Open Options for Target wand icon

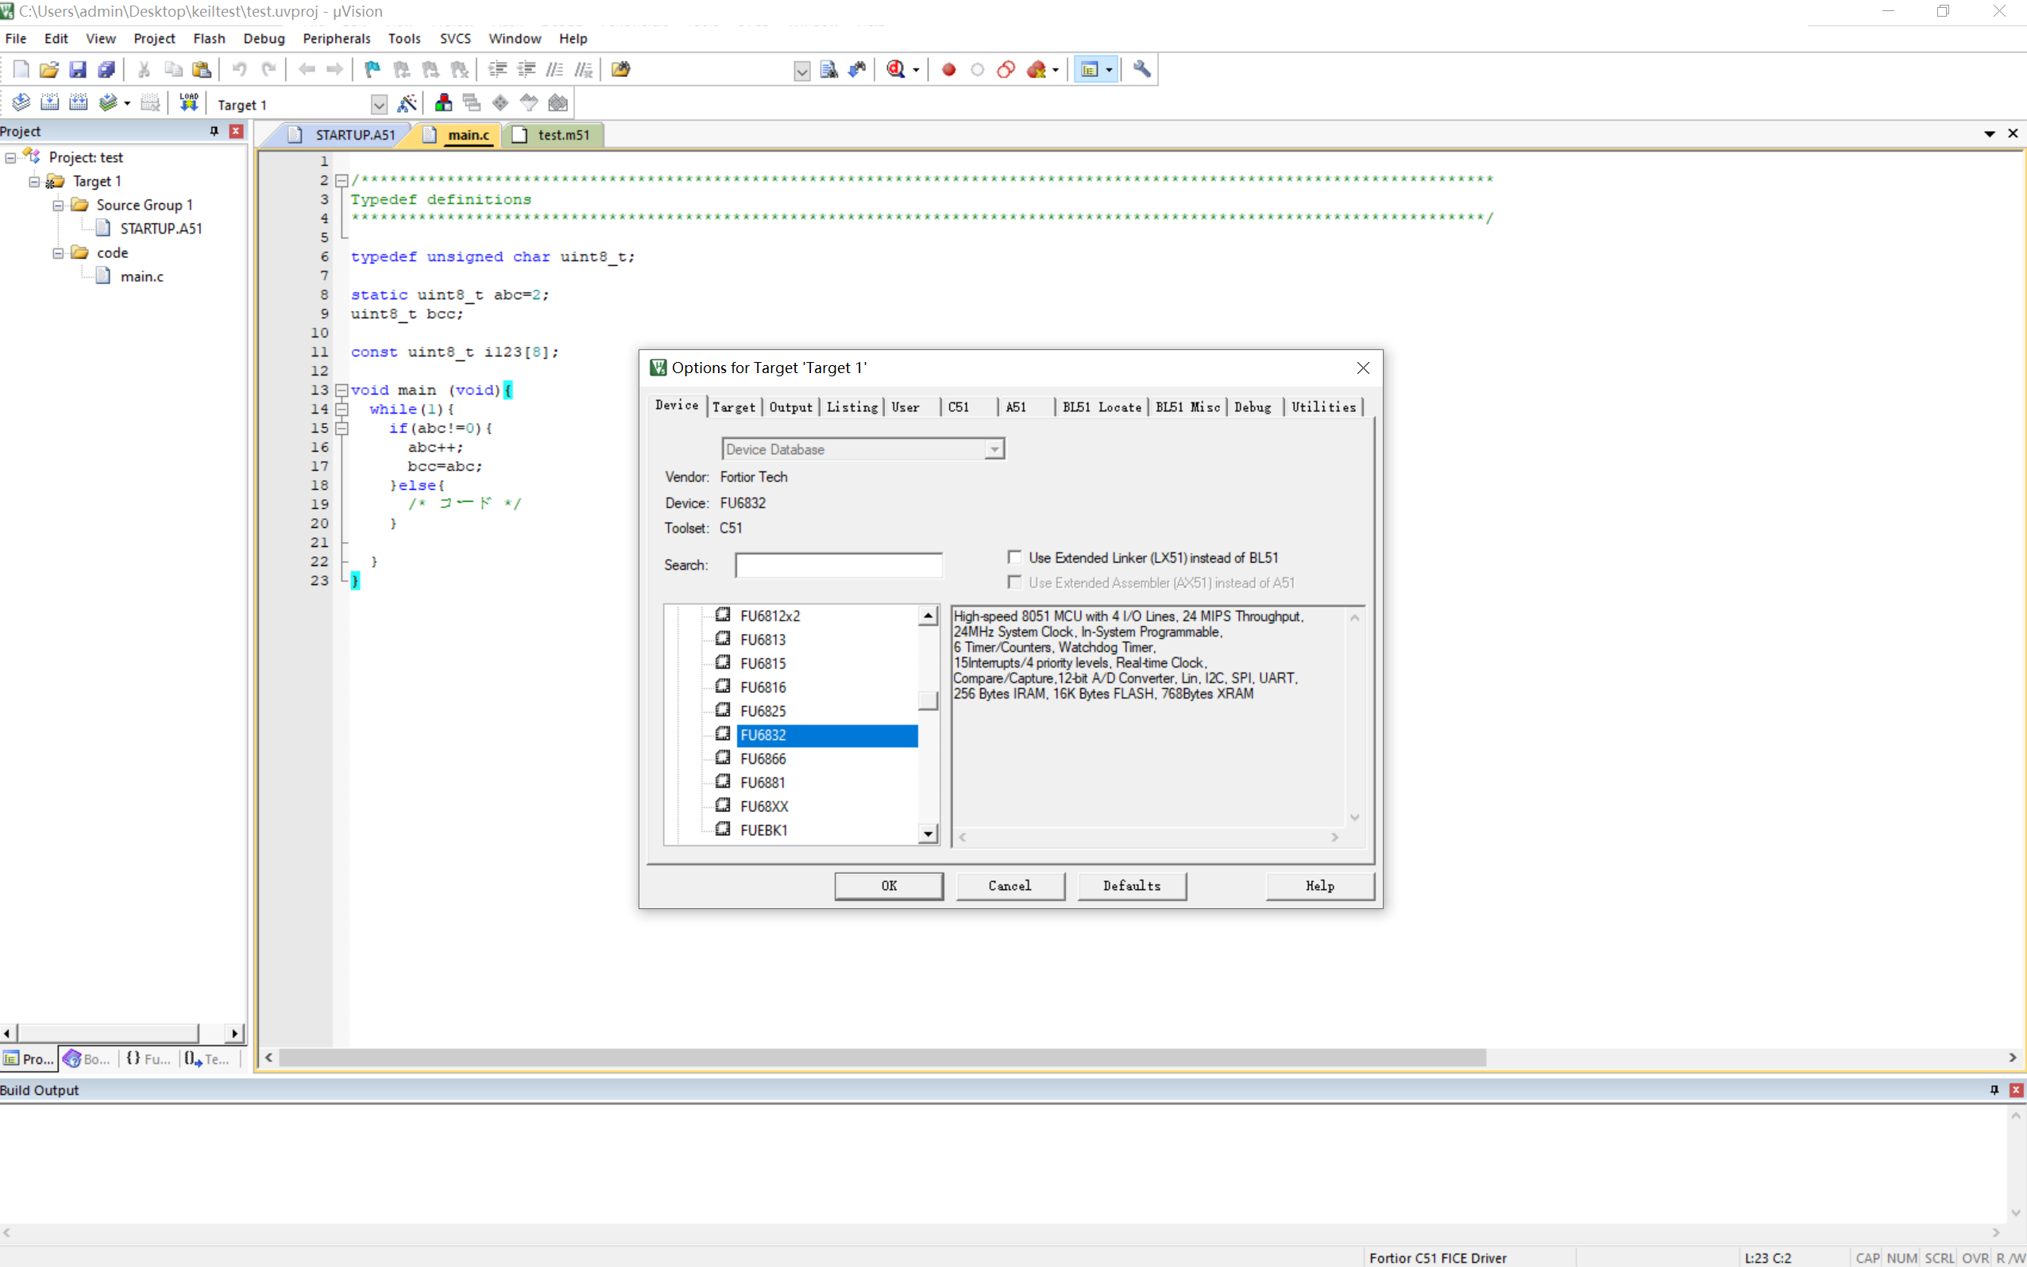click(x=407, y=103)
